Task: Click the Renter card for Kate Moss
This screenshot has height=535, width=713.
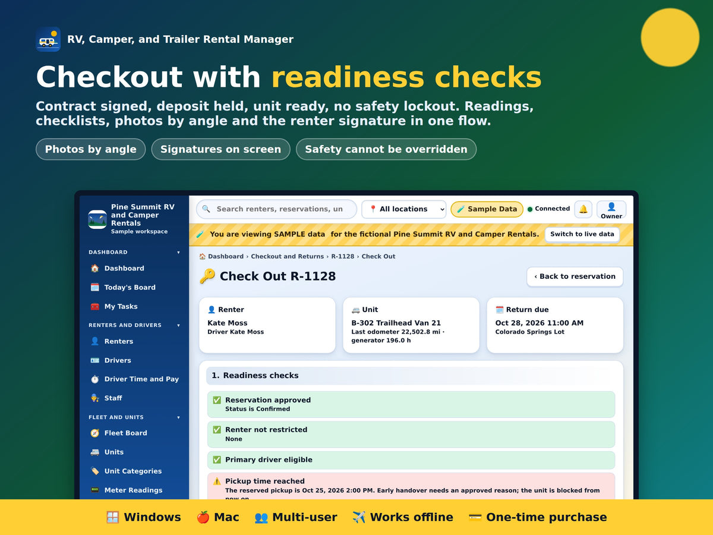Action: point(267,325)
